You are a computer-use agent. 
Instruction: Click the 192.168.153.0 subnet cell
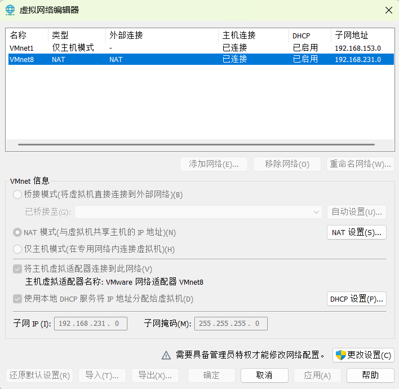coord(358,48)
